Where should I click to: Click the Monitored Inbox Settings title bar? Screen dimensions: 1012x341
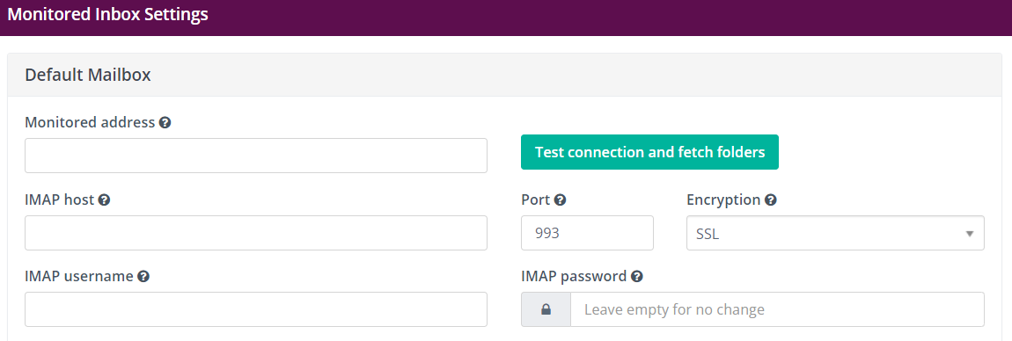click(x=506, y=18)
